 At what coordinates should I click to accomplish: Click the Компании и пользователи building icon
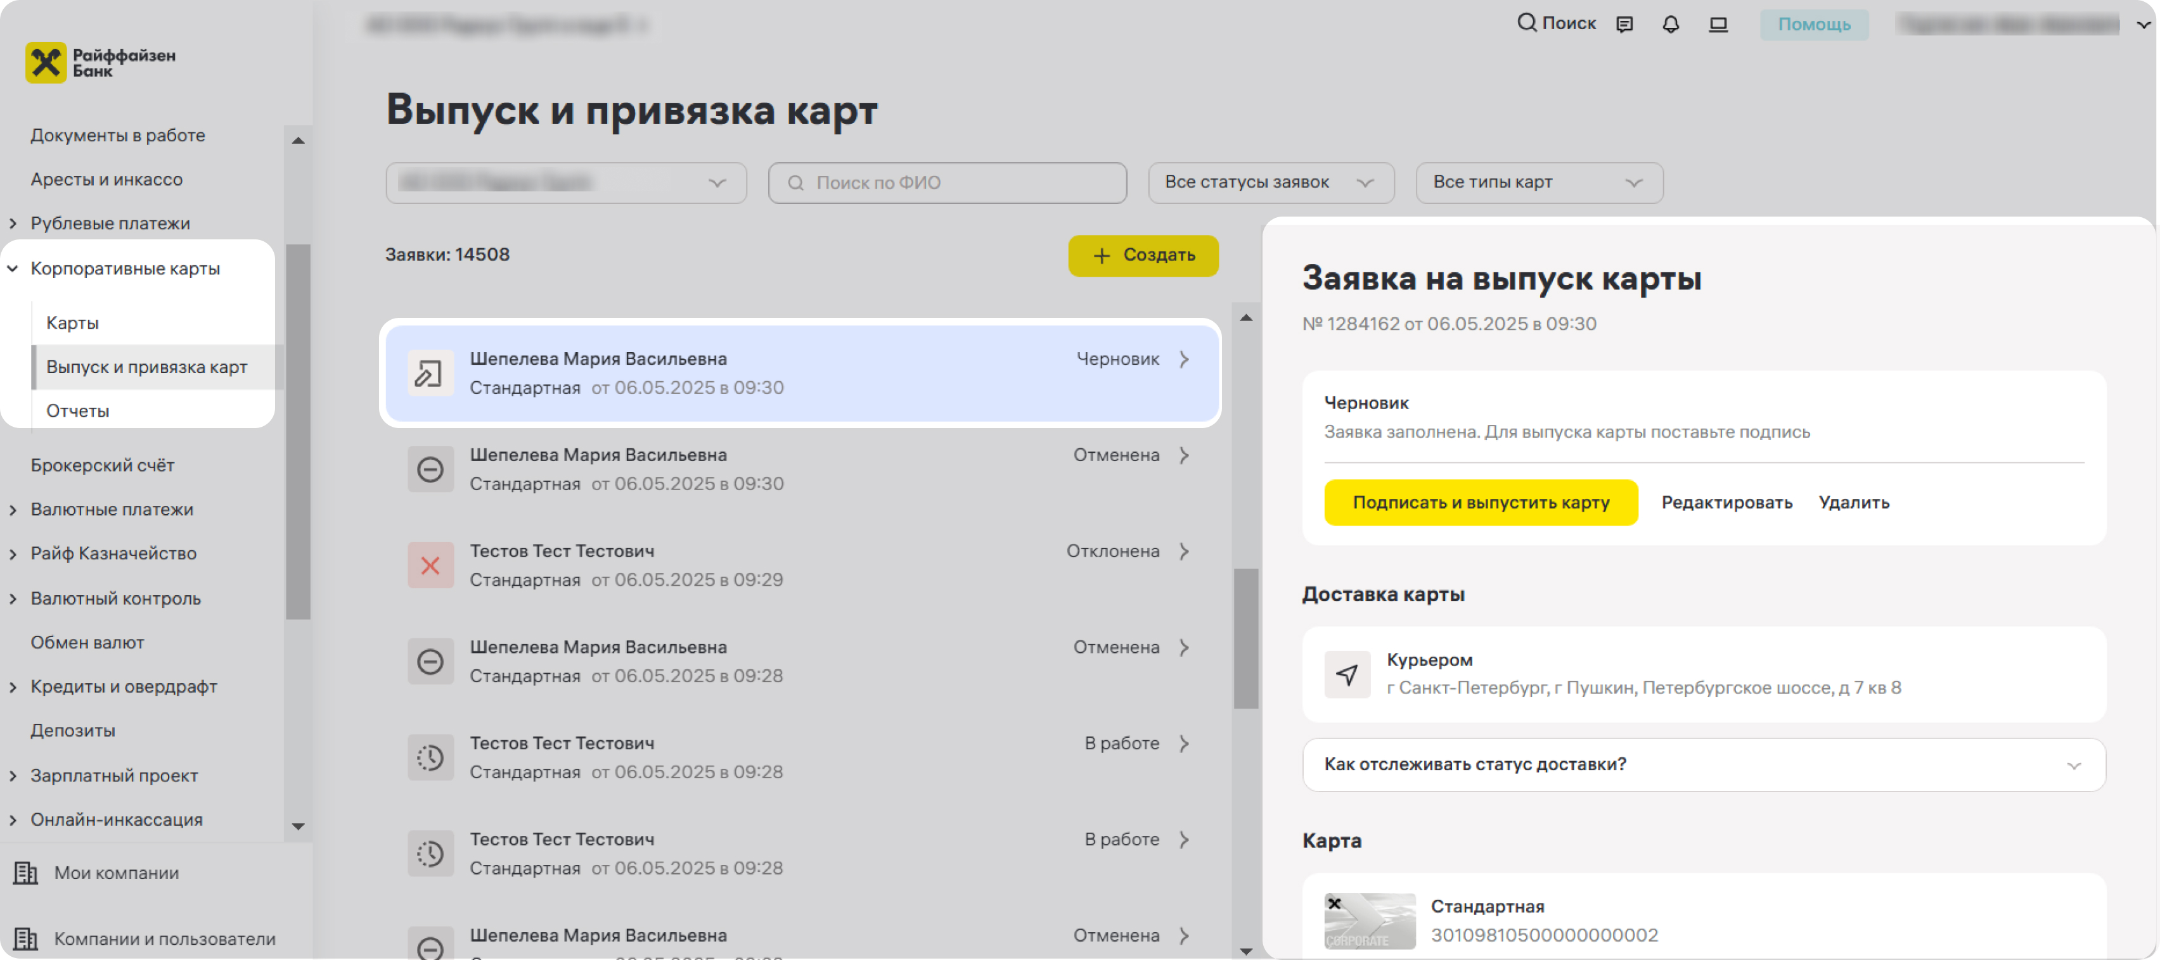25,939
